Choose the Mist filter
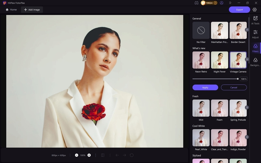Viewport: 261px width, 163px height. tap(201, 108)
